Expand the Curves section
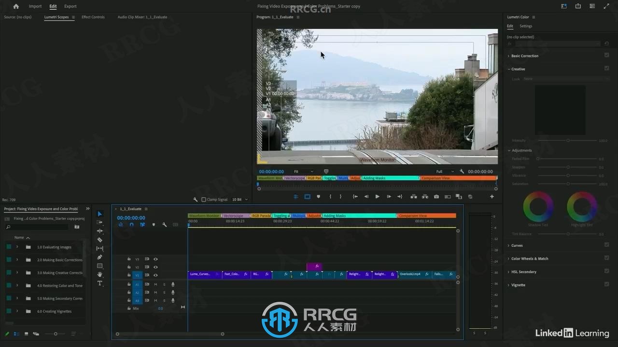 [508, 245]
